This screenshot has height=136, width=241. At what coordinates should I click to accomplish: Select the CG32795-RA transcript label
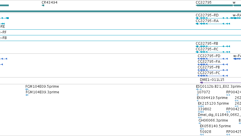207,21
